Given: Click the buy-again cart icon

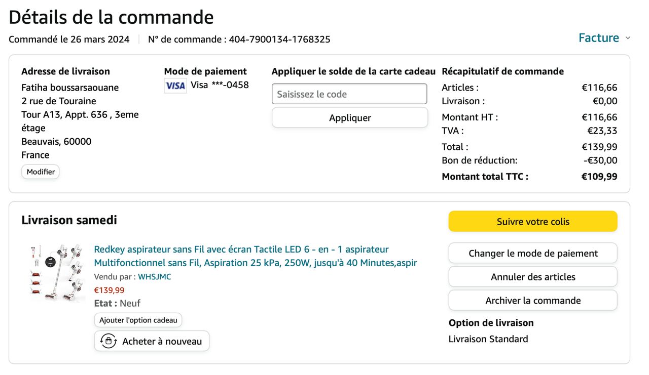Looking at the screenshot, I should [109, 341].
